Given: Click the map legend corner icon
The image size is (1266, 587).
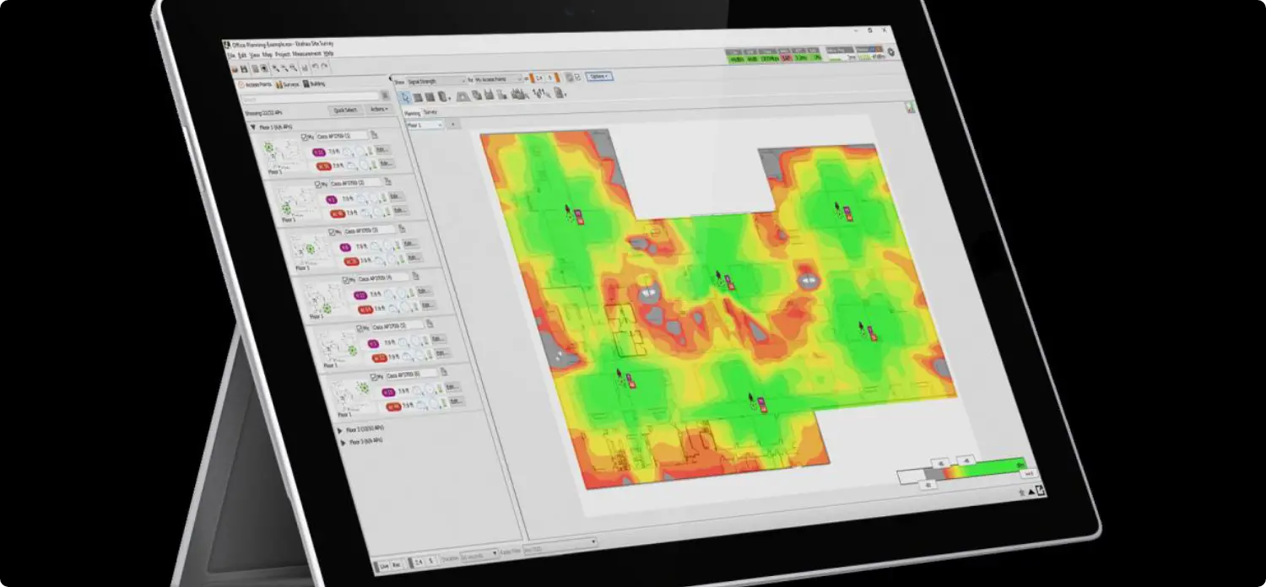Looking at the screenshot, I should click(x=911, y=107).
